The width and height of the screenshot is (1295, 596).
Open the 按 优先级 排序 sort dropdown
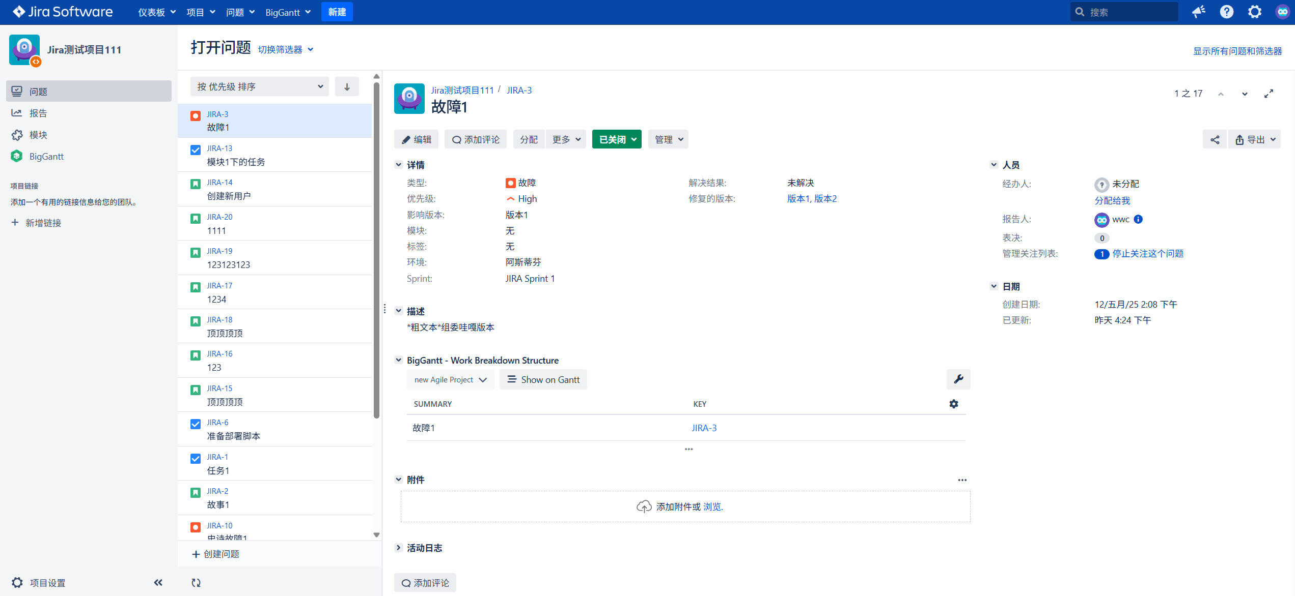(x=260, y=87)
